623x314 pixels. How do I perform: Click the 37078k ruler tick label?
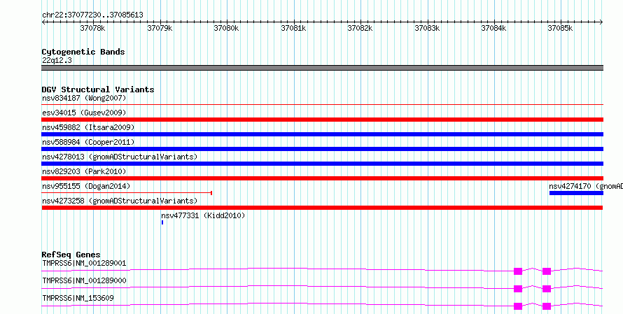(x=92, y=28)
